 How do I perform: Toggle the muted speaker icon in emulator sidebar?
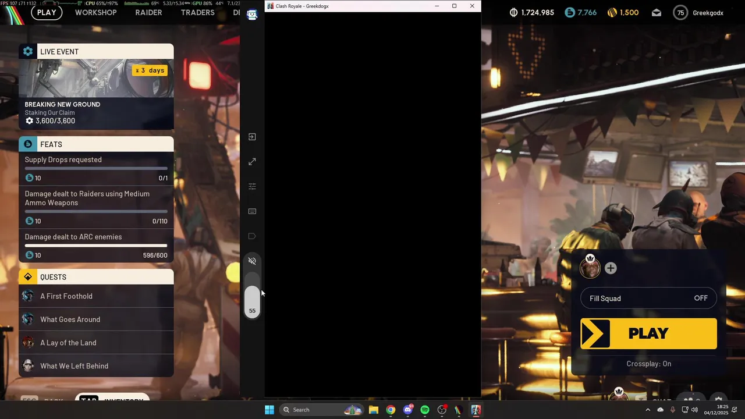coord(252,261)
